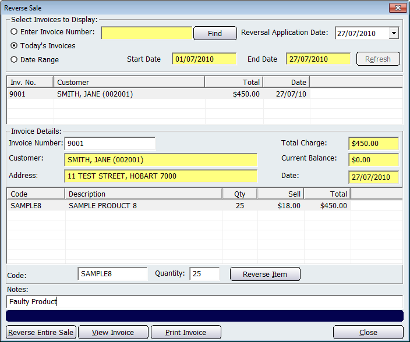
Task: Click the Close button at bottom
Action: pyautogui.click(x=368, y=332)
